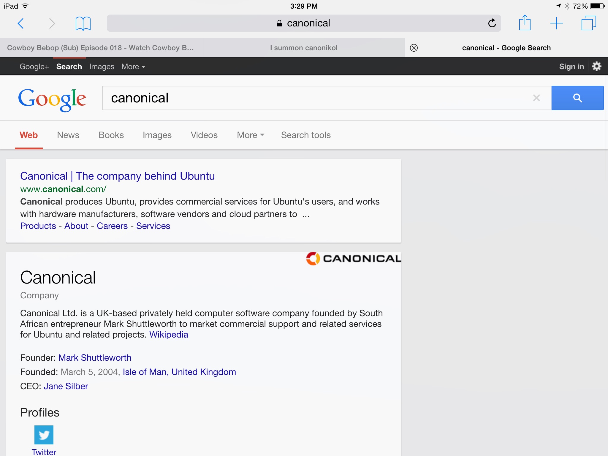
Task: Open Mark Shuttleworth founder link
Action: [x=95, y=358]
